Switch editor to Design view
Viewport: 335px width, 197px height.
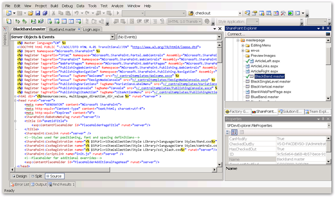20,176
